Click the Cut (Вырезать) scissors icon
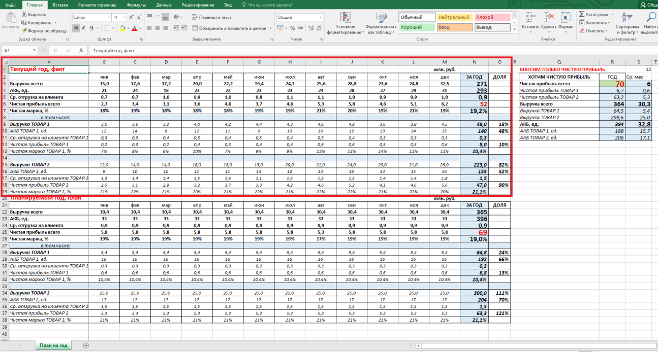 point(25,15)
